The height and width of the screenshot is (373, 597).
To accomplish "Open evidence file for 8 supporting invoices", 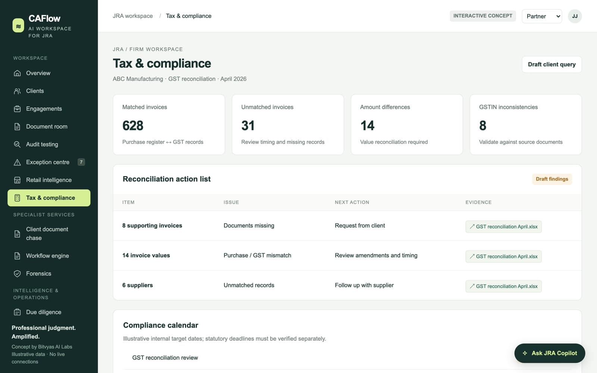I will click(x=503, y=226).
